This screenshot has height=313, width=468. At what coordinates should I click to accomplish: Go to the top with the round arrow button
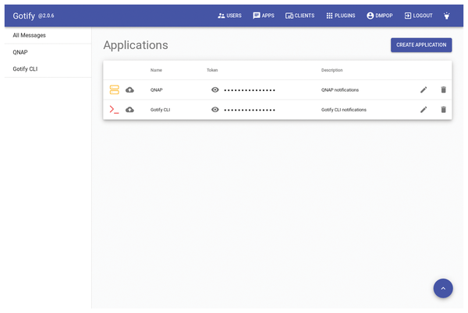click(x=443, y=288)
